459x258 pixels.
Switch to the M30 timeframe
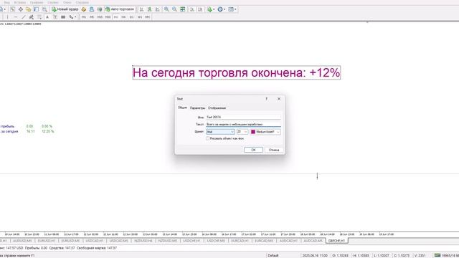click(108, 17)
